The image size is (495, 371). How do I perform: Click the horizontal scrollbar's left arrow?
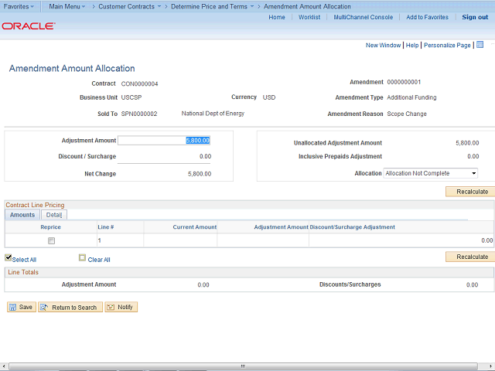5,366
